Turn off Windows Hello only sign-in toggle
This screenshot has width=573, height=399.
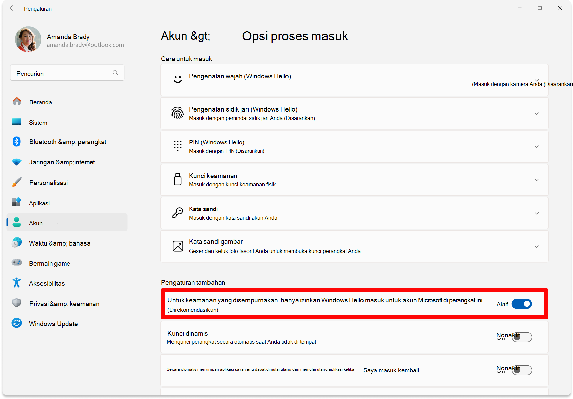click(522, 304)
